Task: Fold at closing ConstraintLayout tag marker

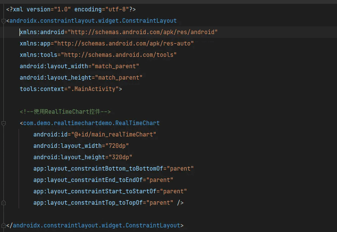Action: [3, 226]
